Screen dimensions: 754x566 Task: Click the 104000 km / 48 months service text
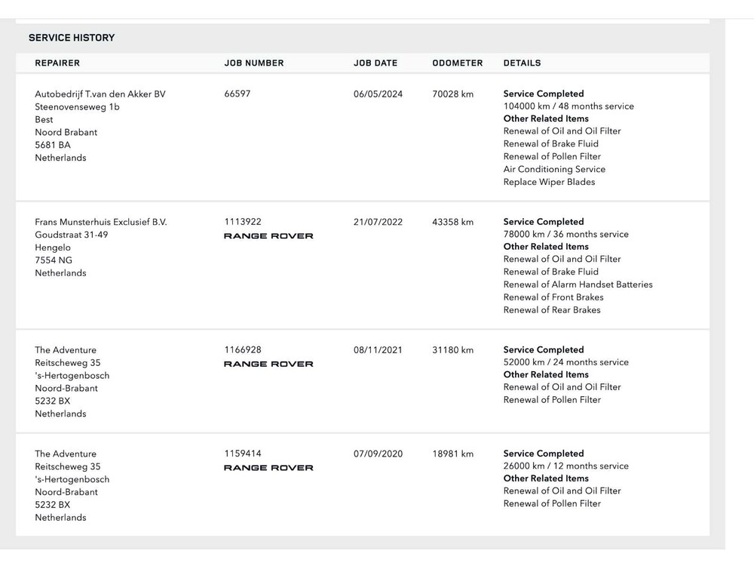pos(569,106)
